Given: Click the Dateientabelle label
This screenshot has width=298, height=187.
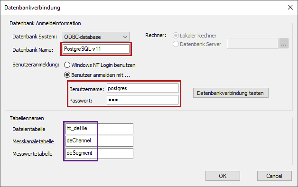Looking at the screenshot, I should click(29, 129).
